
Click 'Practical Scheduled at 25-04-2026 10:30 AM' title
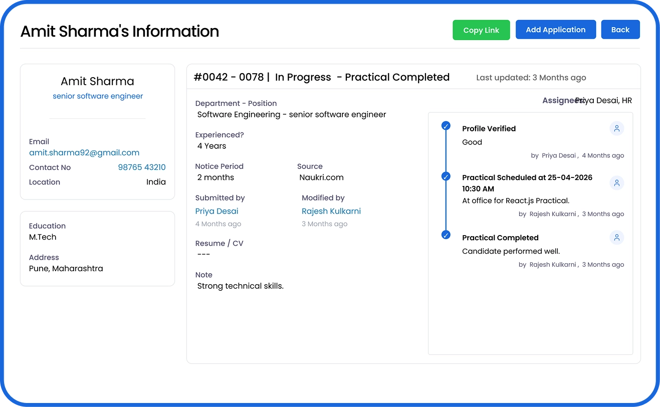click(x=527, y=183)
